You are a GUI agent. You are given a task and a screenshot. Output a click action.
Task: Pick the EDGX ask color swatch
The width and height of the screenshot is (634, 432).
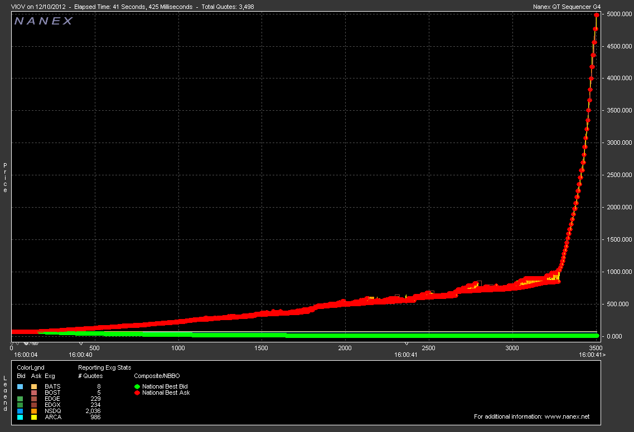click(x=34, y=405)
